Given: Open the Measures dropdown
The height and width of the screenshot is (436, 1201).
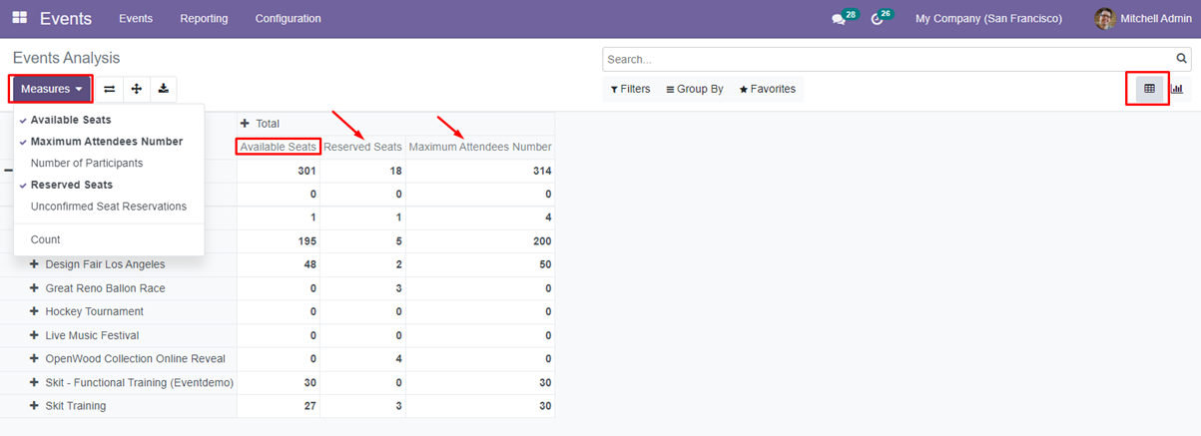Looking at the screenshot, I should click(x=51, y=89).
